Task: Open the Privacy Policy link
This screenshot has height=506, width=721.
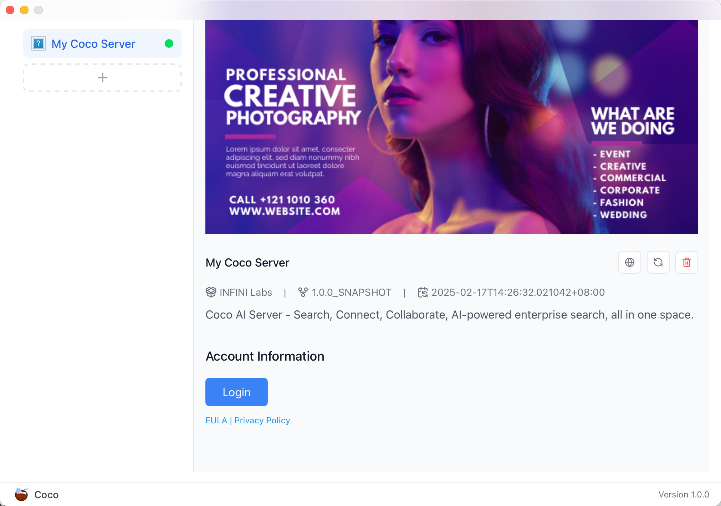Action: click(262, 420)
